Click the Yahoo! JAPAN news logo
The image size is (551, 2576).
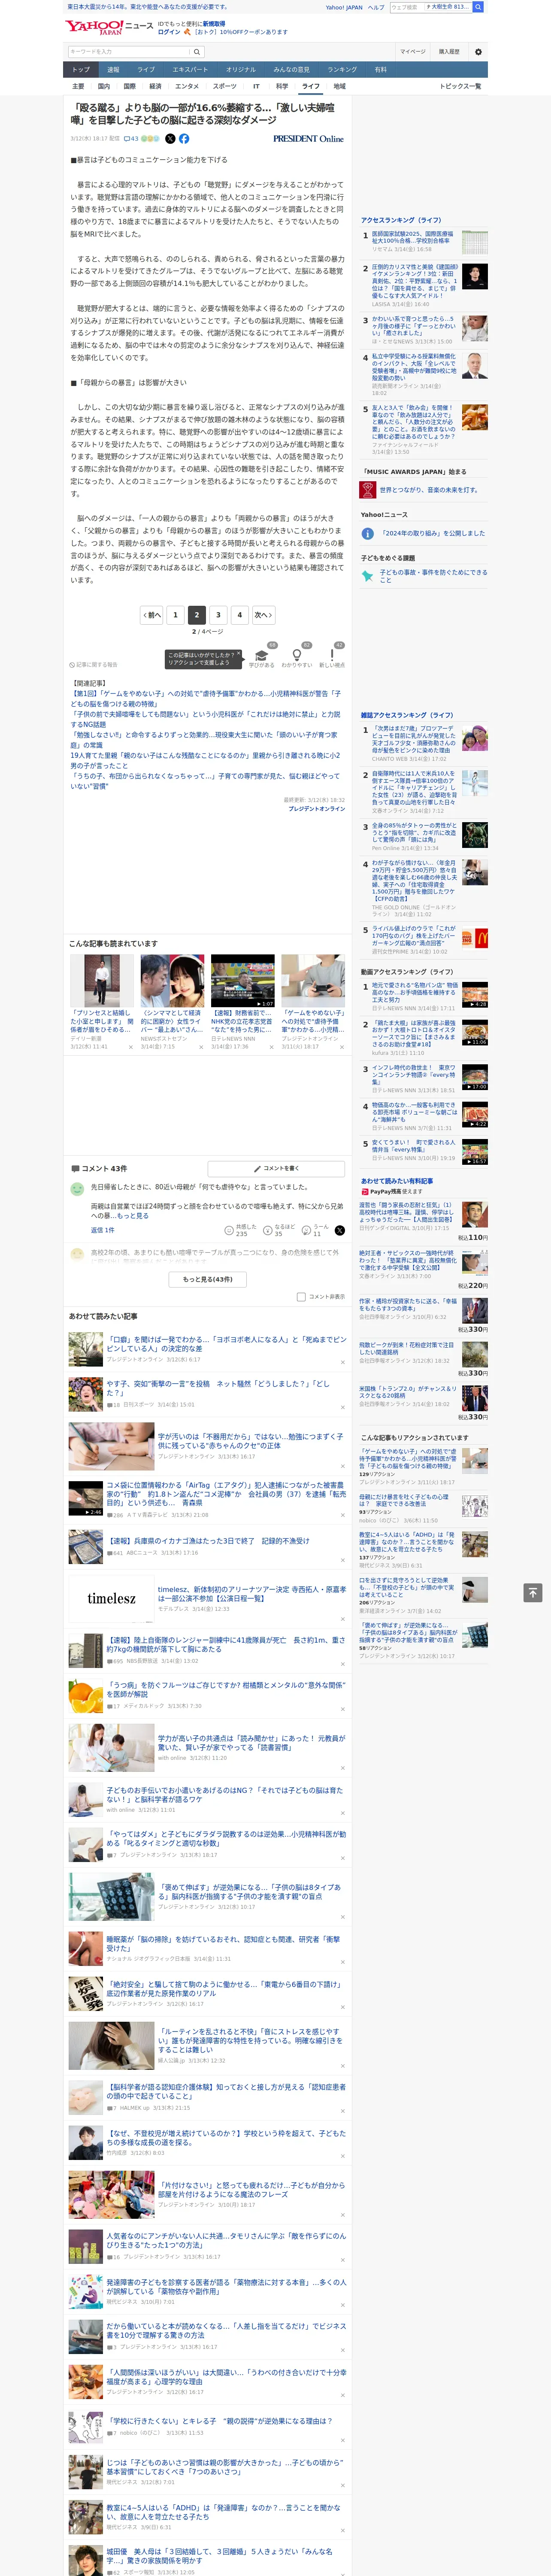pyautogui.click(x=110, y=27)
